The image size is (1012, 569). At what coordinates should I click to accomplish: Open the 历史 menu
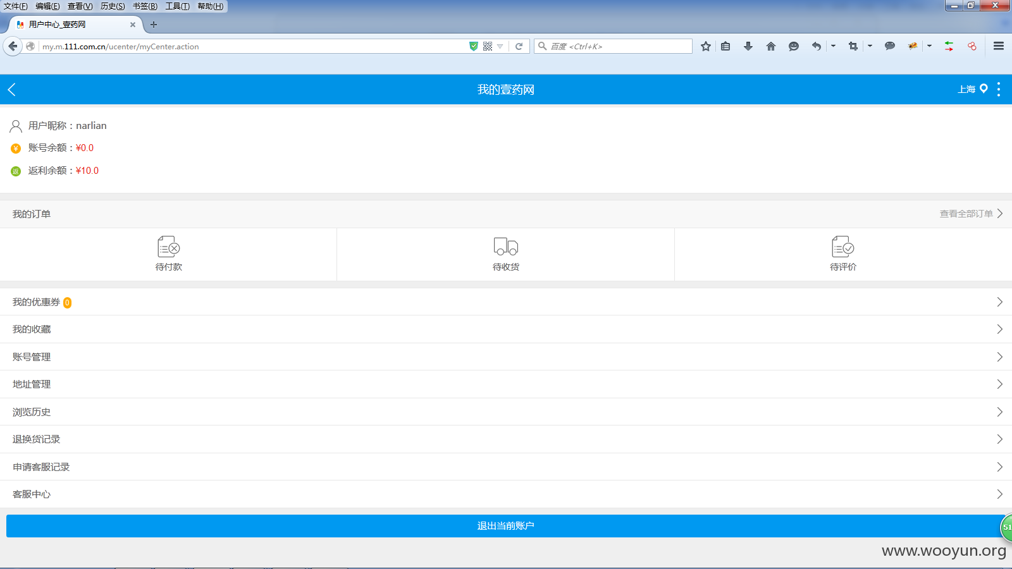coord(113,6)
